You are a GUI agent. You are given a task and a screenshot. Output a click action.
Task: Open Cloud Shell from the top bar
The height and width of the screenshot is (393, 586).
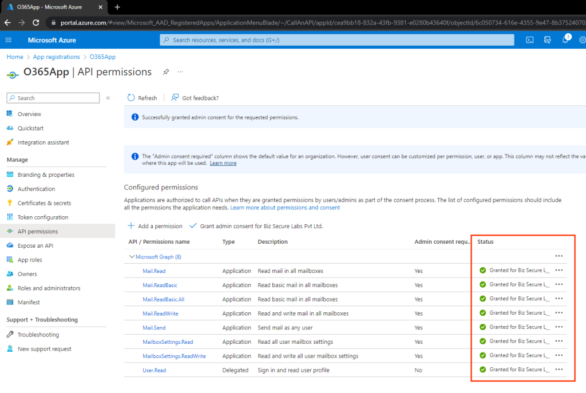tap(530, 40)
